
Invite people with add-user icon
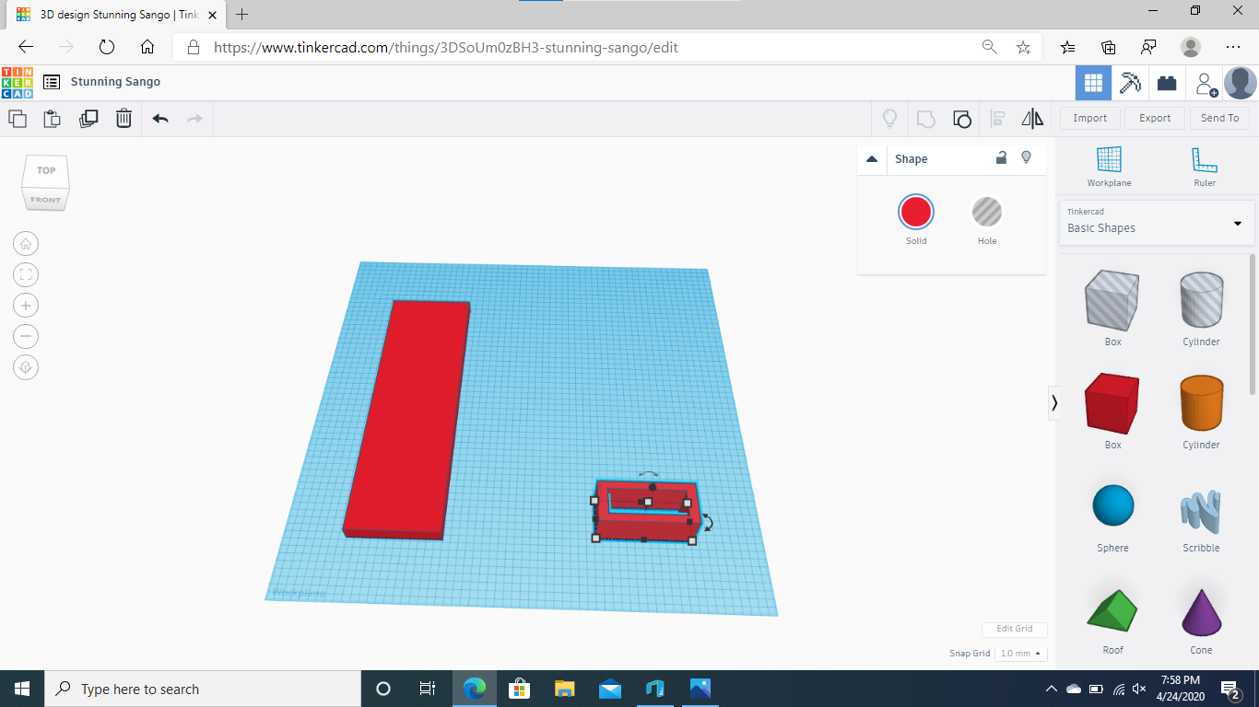(x=1206, y=84)
